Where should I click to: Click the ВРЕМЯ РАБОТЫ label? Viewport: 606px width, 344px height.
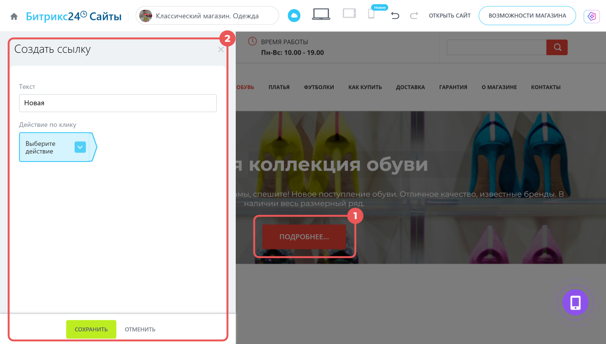pos(285,42)
